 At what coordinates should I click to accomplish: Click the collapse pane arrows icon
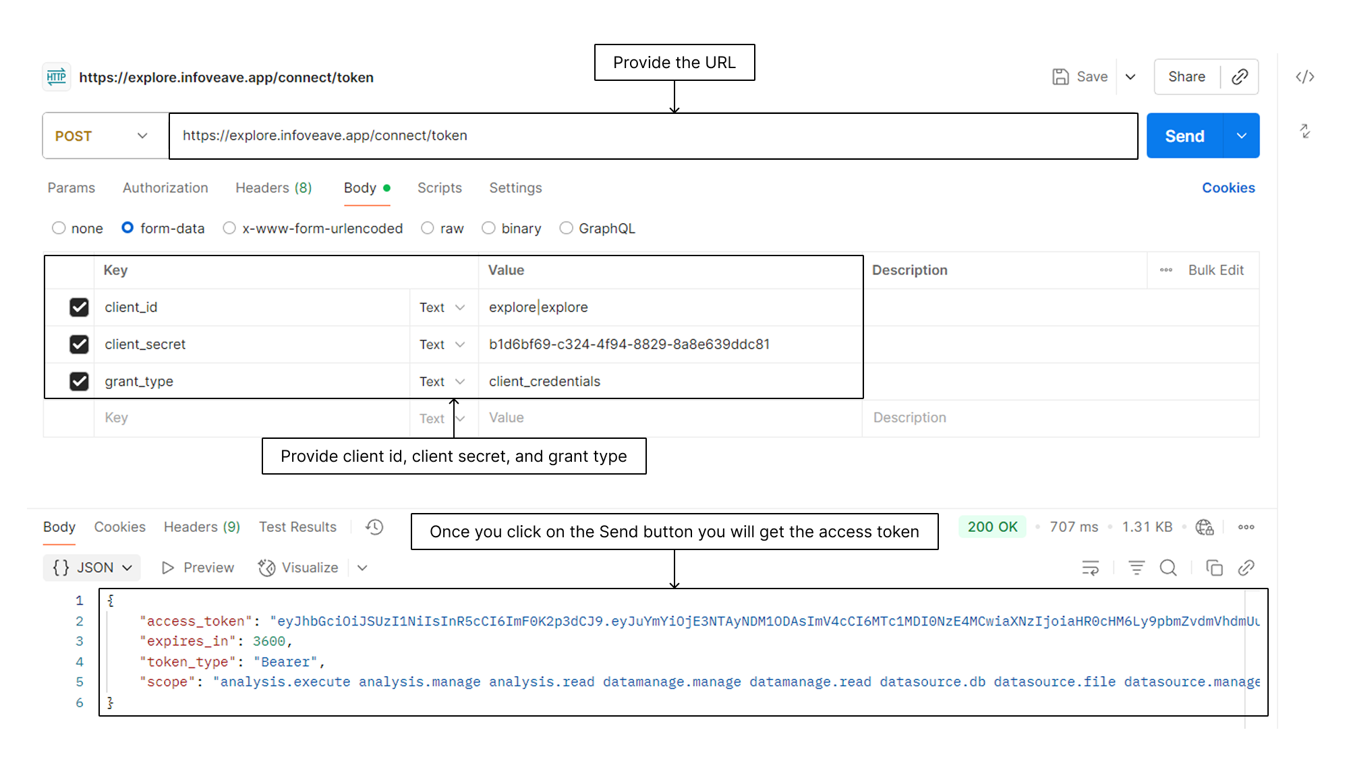pyautogui.click(x=1305, y=131)
